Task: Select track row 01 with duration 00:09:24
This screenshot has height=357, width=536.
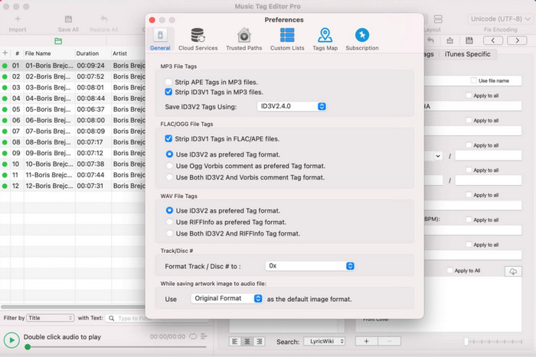Action: pyautogui.click(x=73, y=66)
